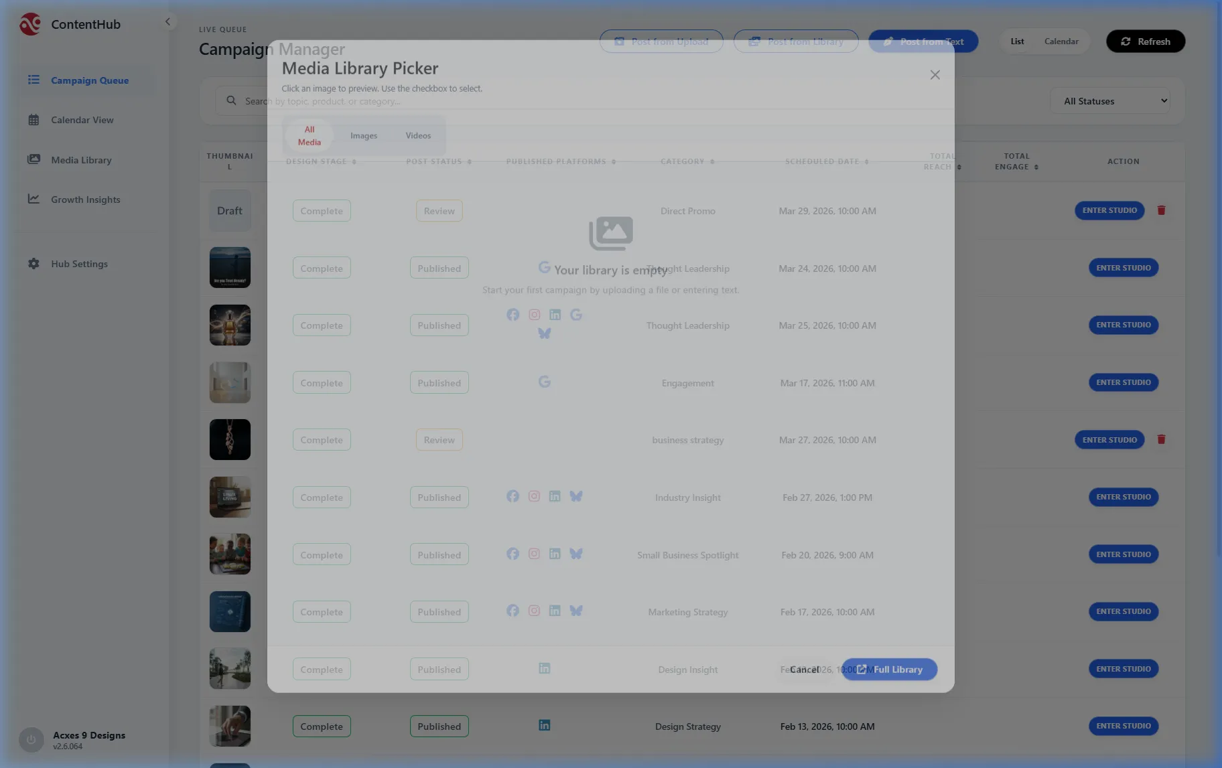
Task: Open the All Statuses dropdown
Action: 1109,101
